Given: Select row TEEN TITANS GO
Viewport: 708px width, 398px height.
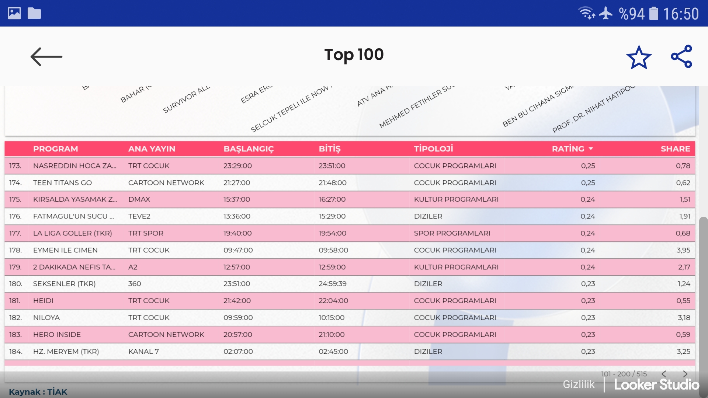Looking at the screenshot, I should click(350, 183).
